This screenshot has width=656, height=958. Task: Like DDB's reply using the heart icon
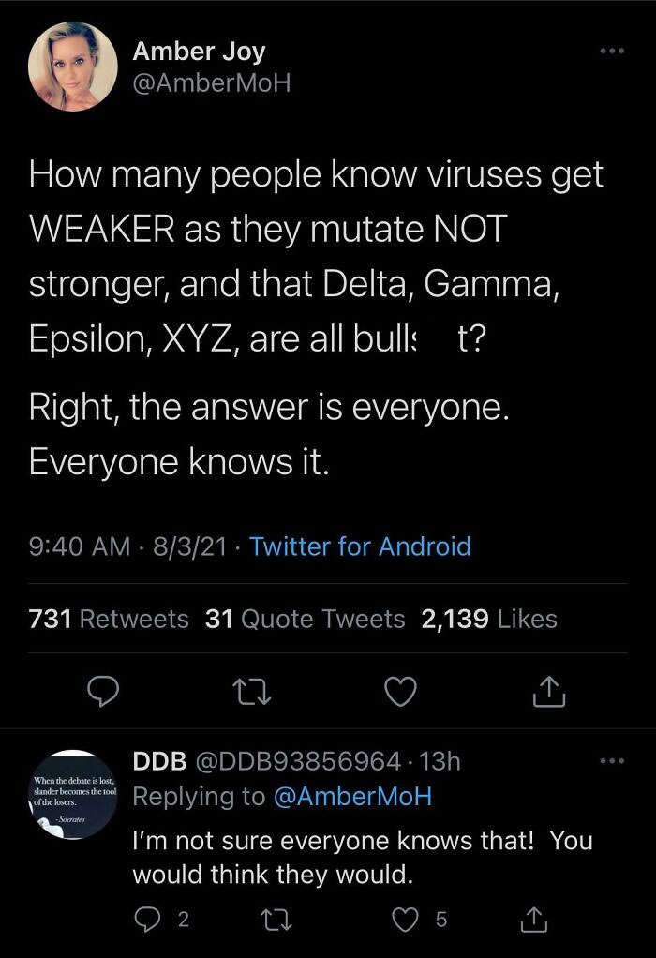403,920
